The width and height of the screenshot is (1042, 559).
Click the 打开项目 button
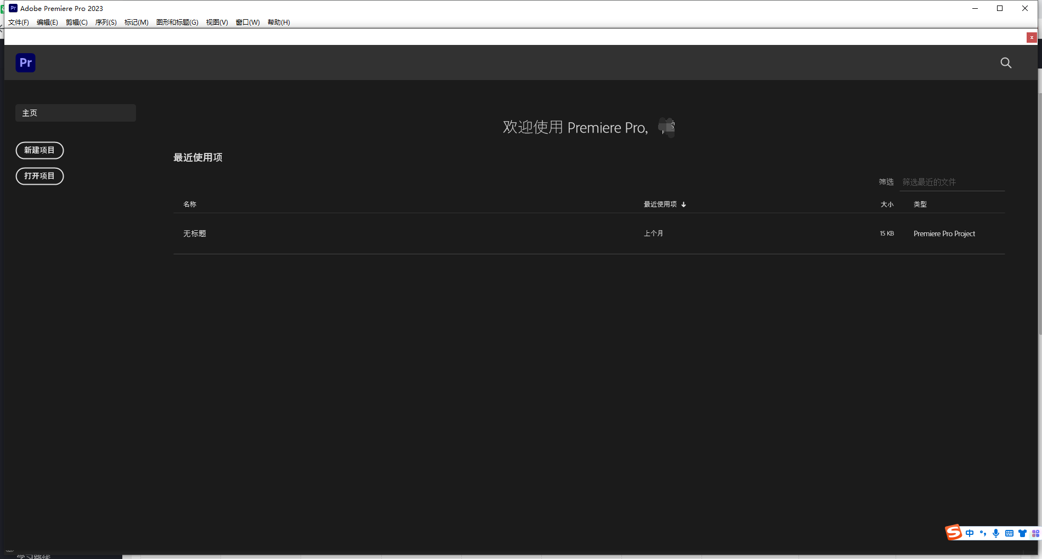pos(39,176)
